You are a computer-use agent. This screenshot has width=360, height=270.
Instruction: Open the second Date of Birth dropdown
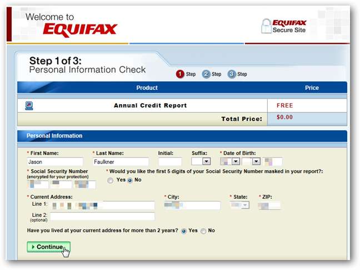251,161
